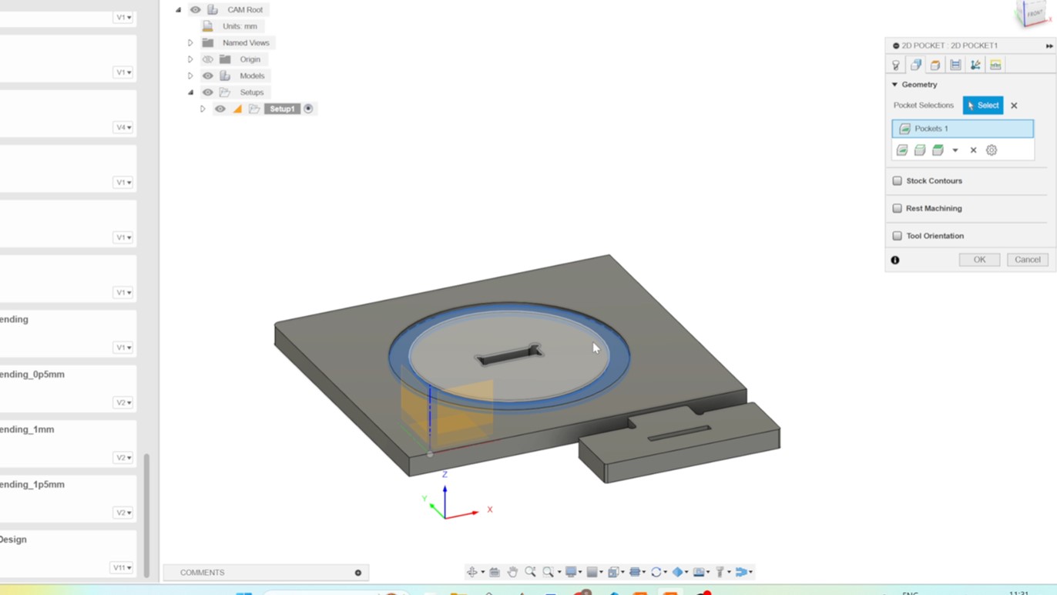The width and height of the screenshot is (1057, 595).
Task: Expand the Comments panel with plus icon
Action: click(358, 573)
